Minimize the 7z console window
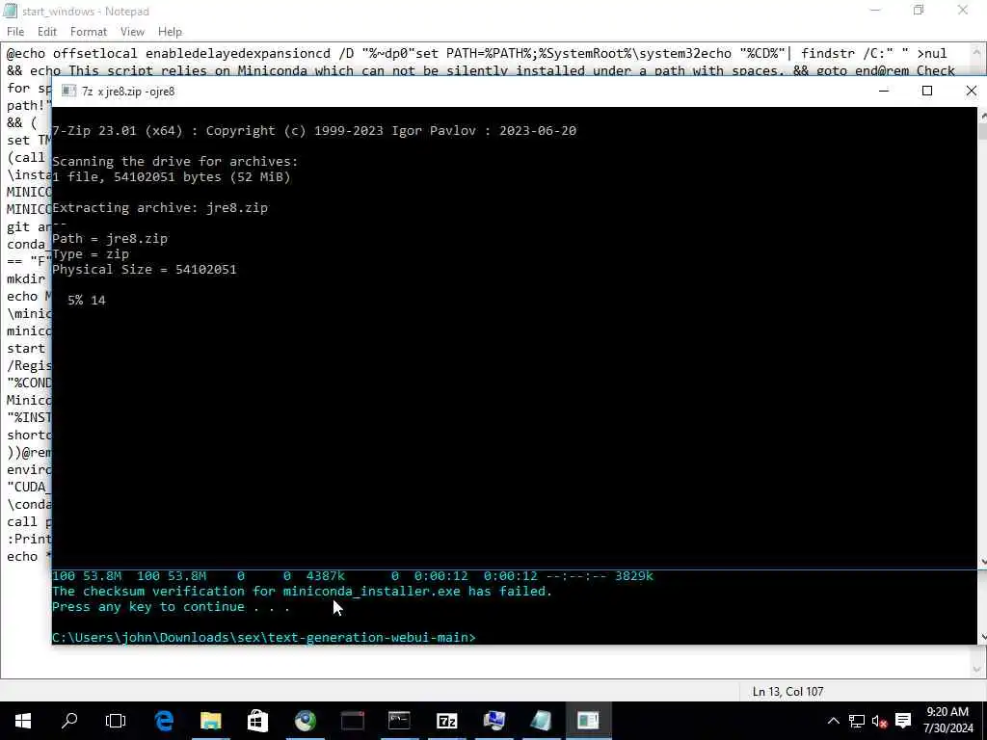This screenshot has height=740, width=987. pyautogui.click(x=884, y=92)
